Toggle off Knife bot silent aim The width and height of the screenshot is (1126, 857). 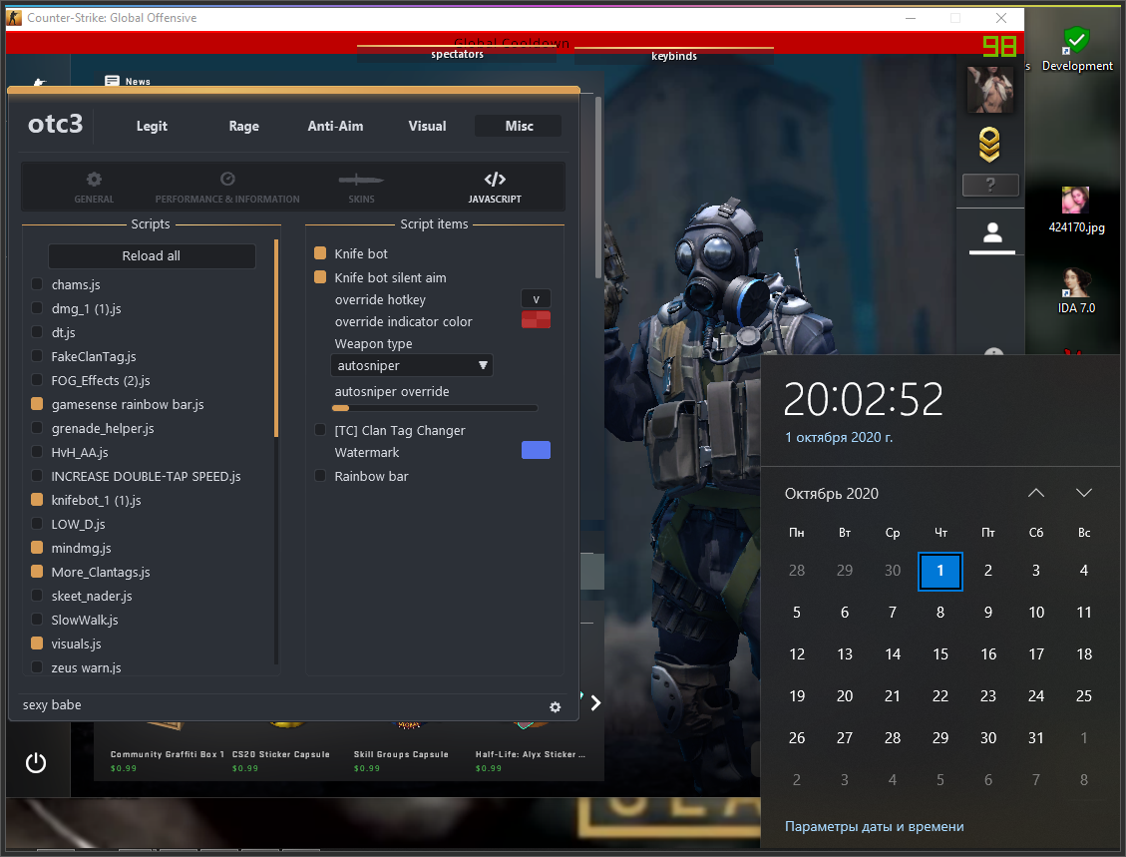[x=320, y=277]
